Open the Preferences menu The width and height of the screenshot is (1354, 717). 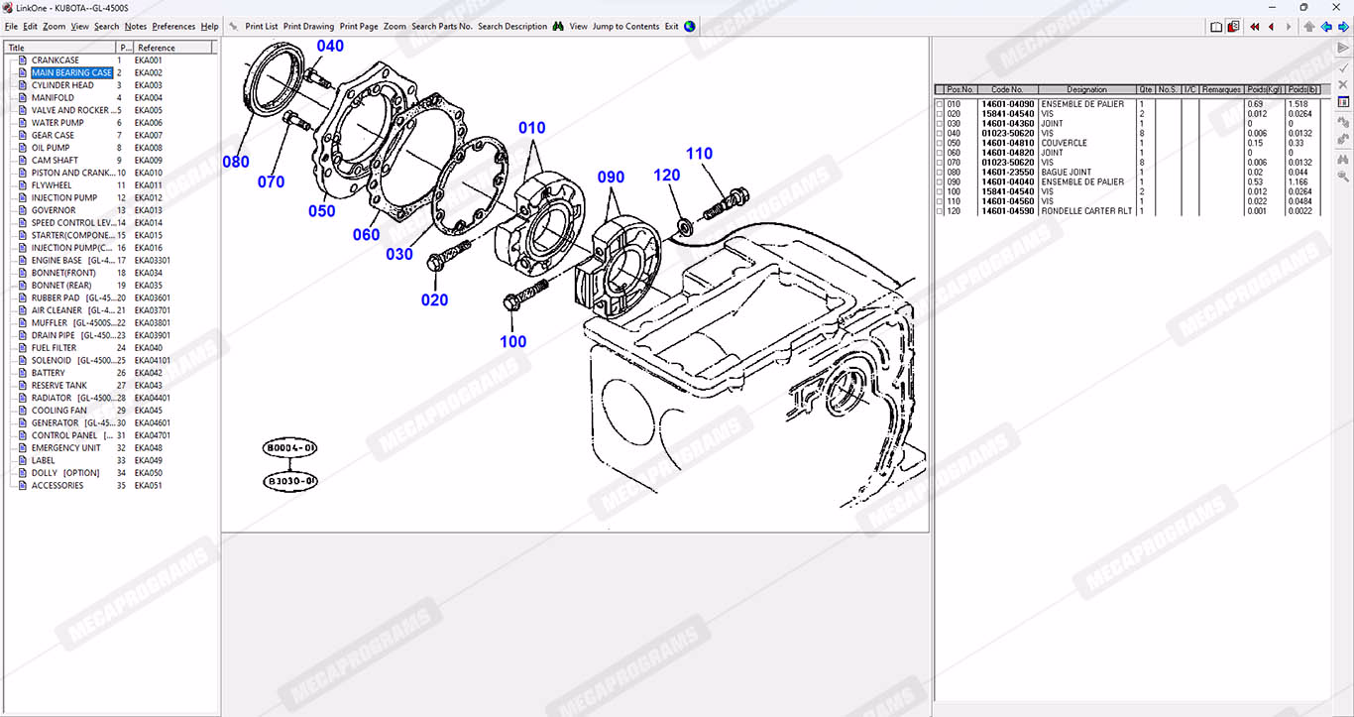[x=173, y=27]
